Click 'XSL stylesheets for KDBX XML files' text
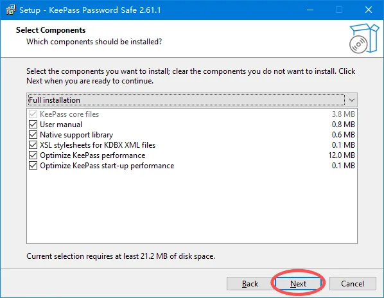 point(98,145)
